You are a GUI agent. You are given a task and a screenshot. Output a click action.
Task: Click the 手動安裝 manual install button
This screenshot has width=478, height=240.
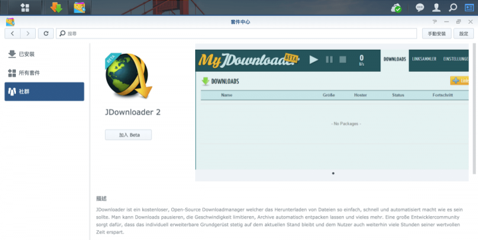pyautogui.click(x=437, y=34)
